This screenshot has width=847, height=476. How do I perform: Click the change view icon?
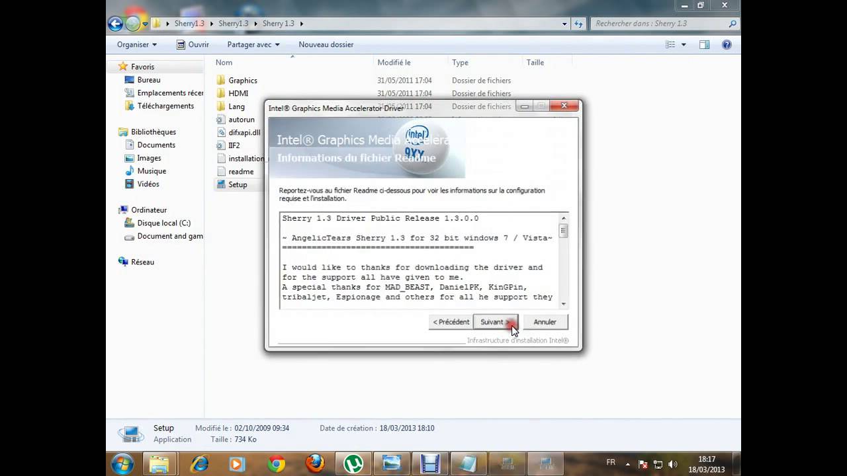pos(670,44)
